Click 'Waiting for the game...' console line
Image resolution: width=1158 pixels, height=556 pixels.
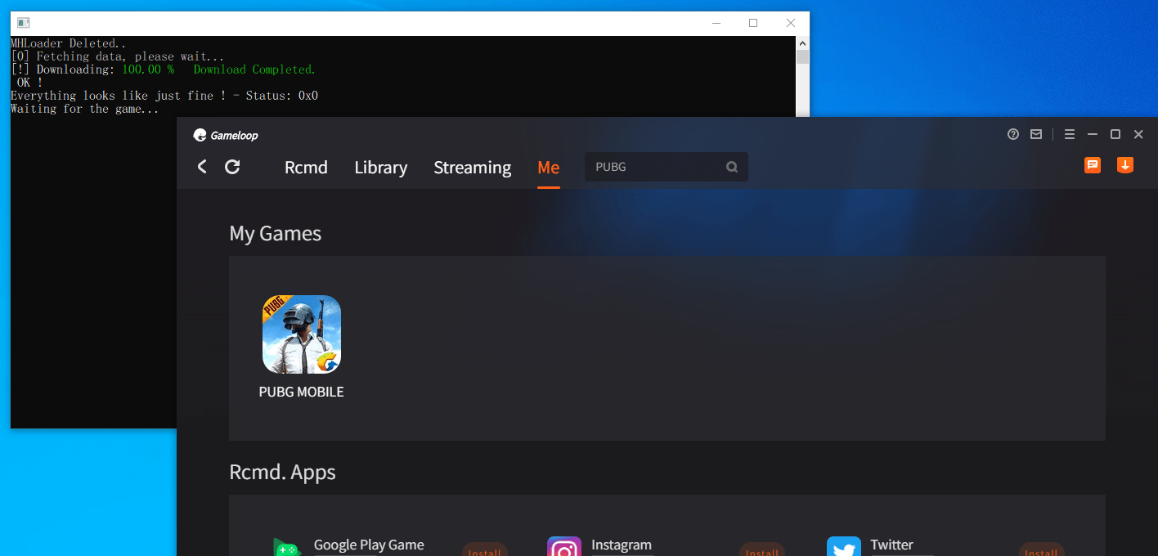[x=84, y=109]
